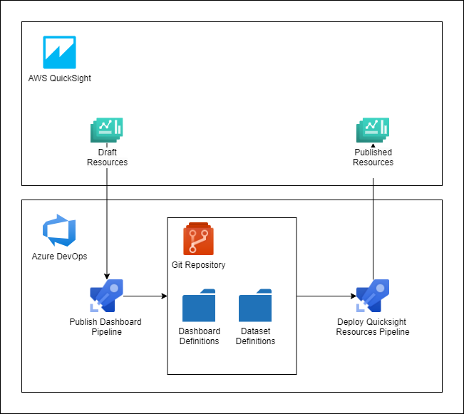Open the Dataset Definitions folder icon
The image size is (464, 414).
tap(255, 306)
